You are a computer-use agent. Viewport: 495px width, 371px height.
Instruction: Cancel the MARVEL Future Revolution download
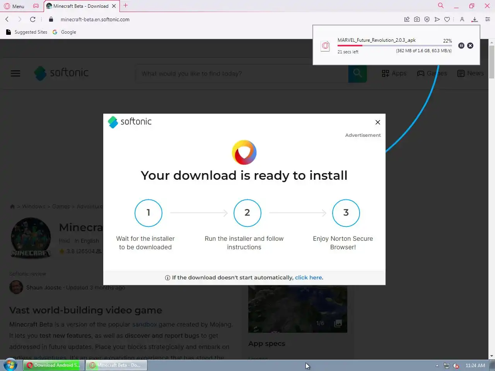(x=470, y=46)
